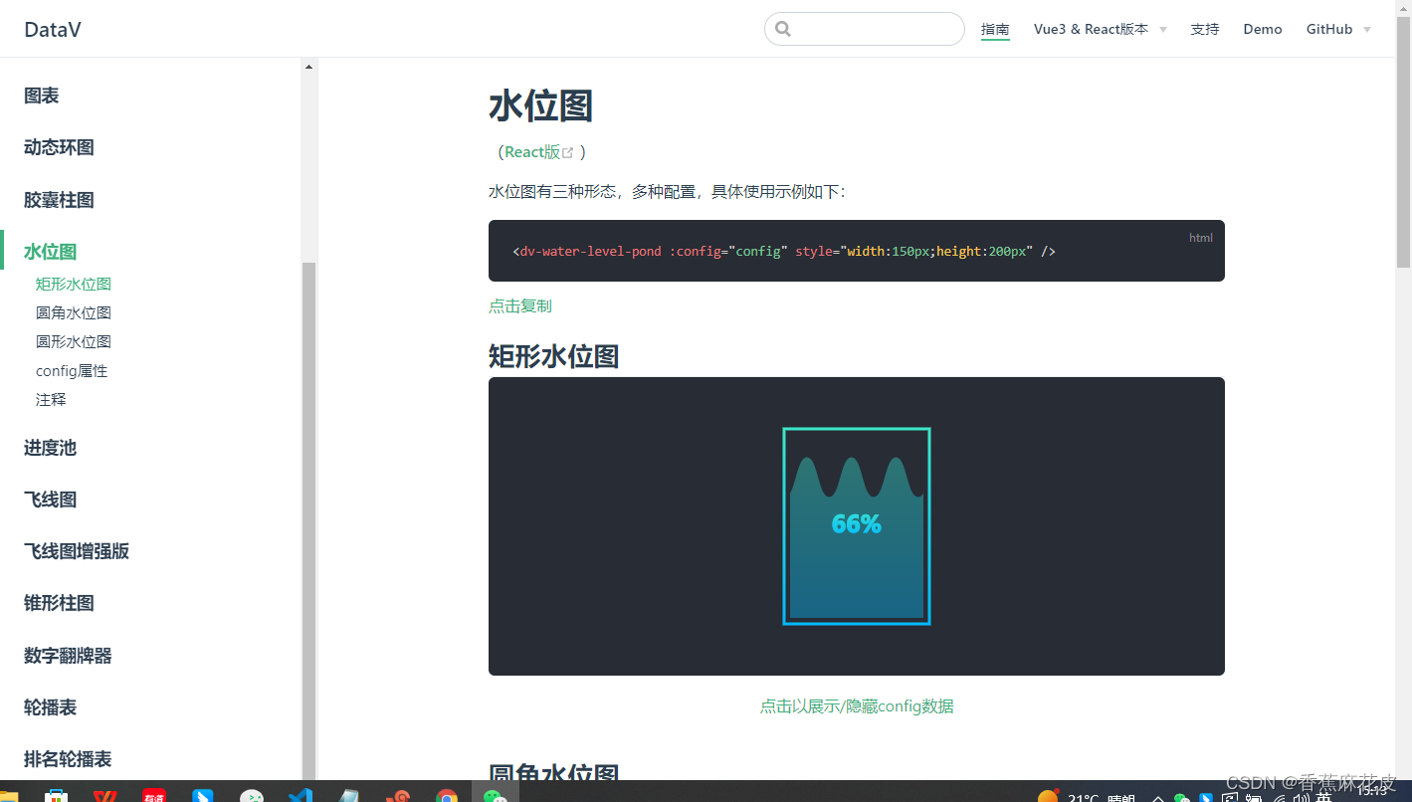Open 动态环图 in the sidebar
The width and height of the screenshot is (1412, 802).
pos(60,147)
